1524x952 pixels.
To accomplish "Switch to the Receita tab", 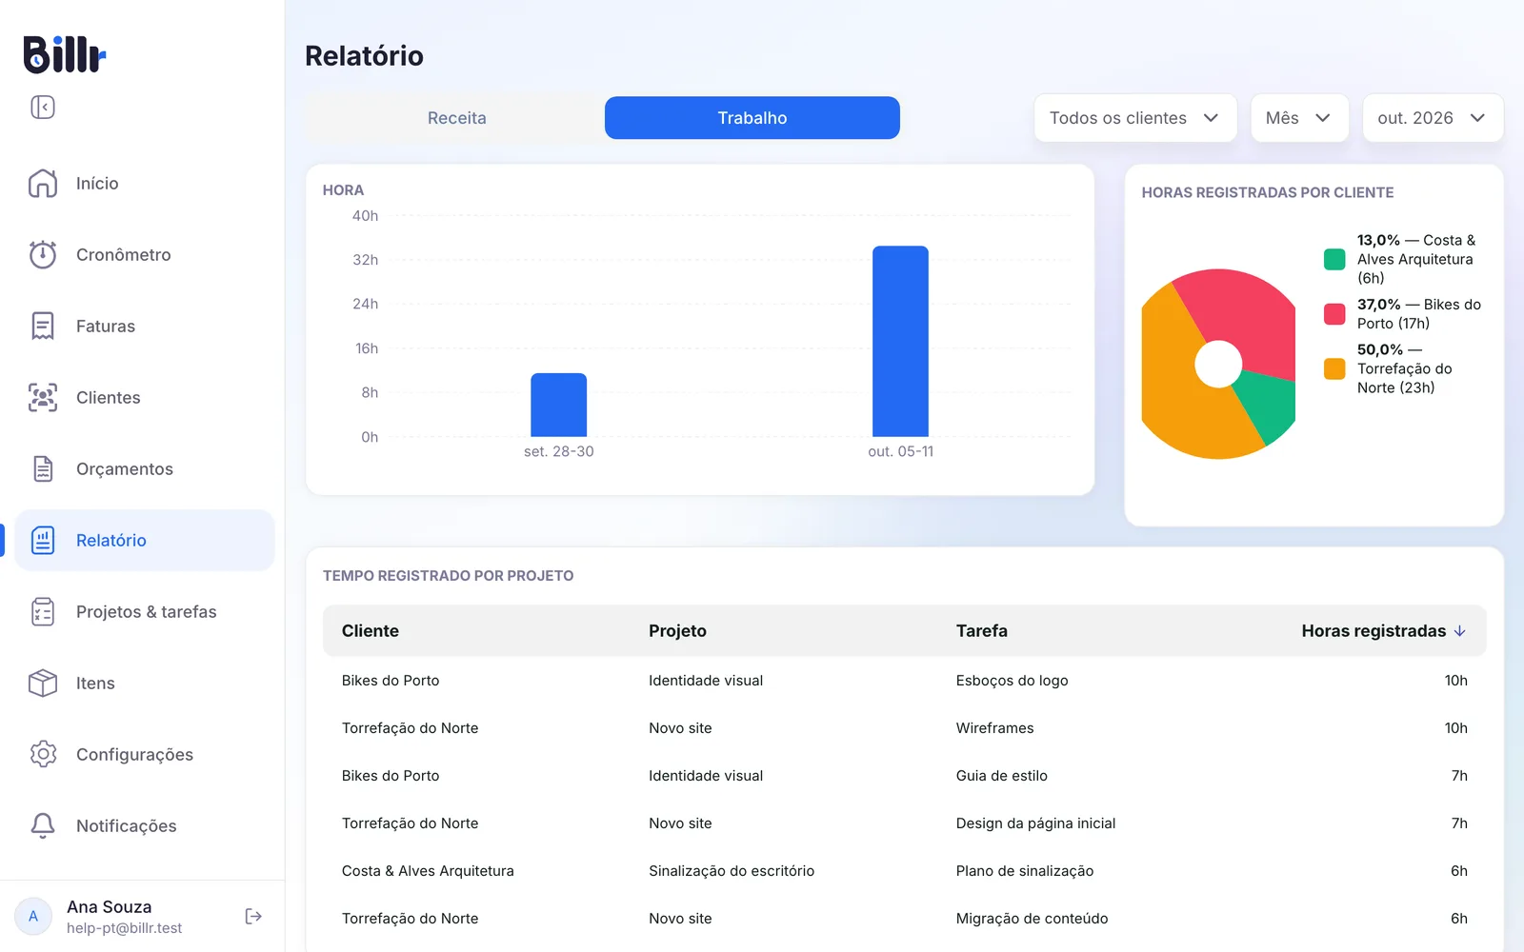I will point(456,118).
